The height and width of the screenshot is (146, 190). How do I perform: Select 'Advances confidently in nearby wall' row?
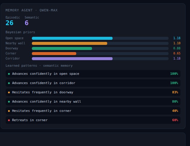point(93,101)
